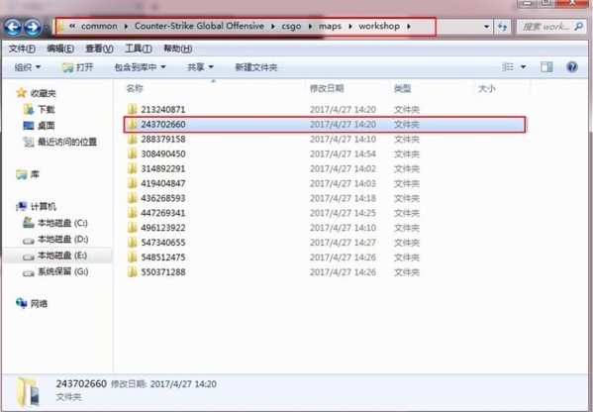593x412 pixels.
Task: Click the refresh icon beside address bar
Action: coord(502,27)
